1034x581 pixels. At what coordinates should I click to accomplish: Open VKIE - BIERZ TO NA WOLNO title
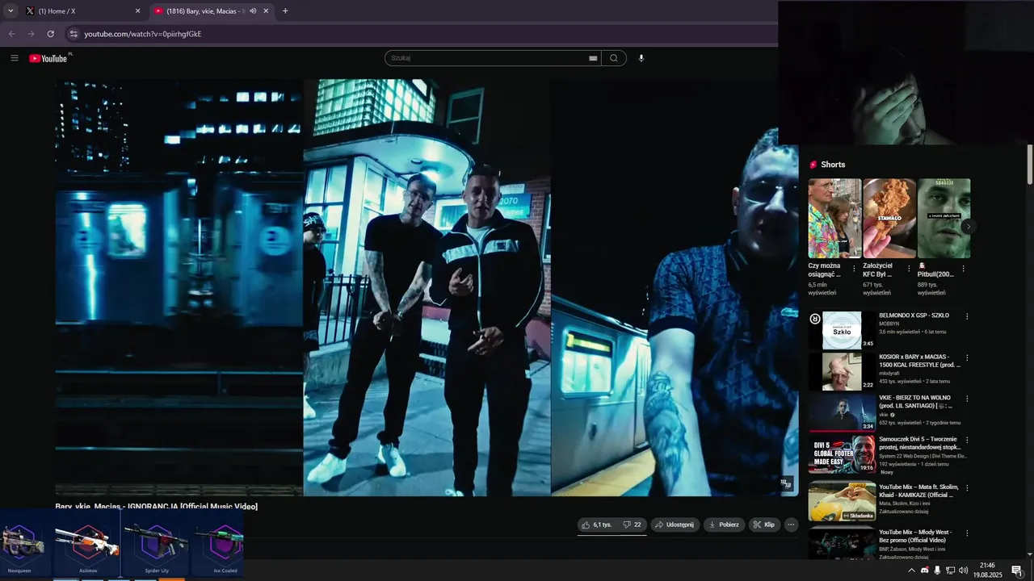pyautogui.click(x=916, y=402)
